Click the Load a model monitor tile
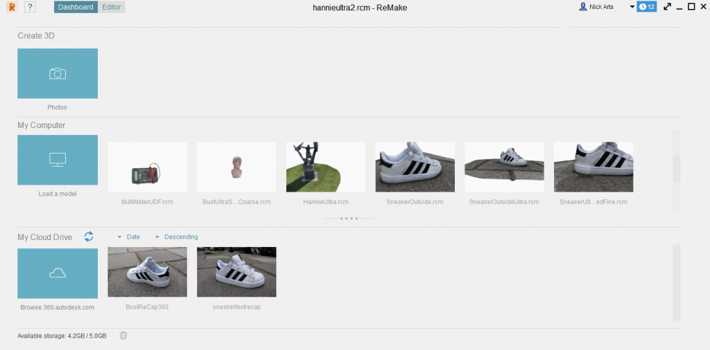Viewport: 710px width, 350px height. tap(58, 160)
